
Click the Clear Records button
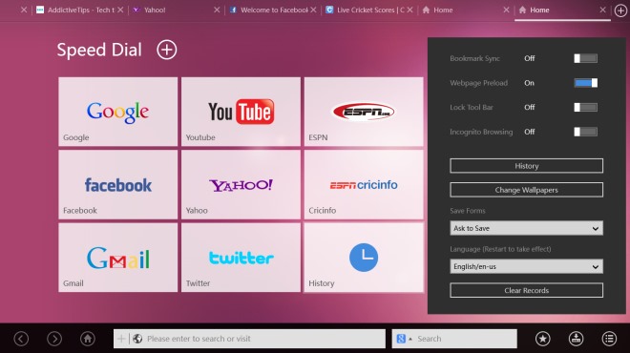[x=526, y=290]
